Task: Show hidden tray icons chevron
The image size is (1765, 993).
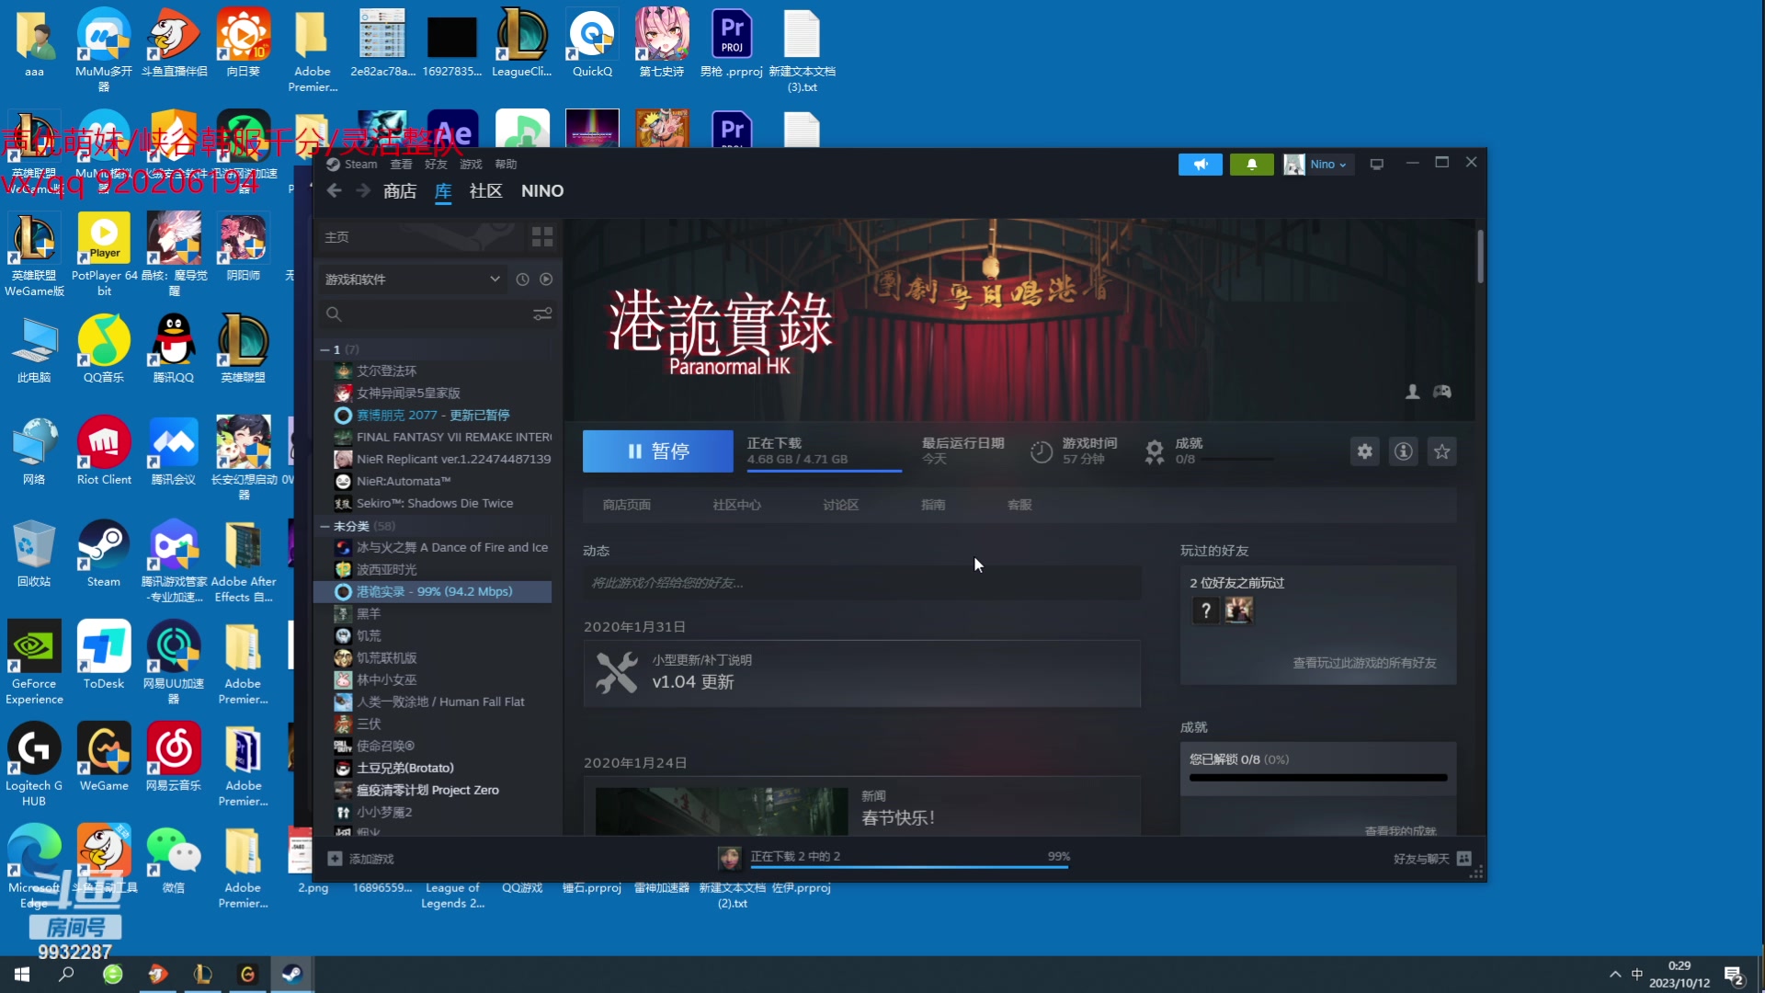Action: point(1615,975)
